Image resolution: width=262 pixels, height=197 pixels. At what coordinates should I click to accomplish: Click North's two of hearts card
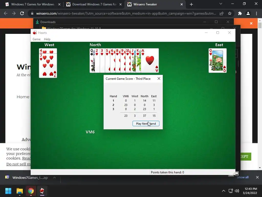97,61
